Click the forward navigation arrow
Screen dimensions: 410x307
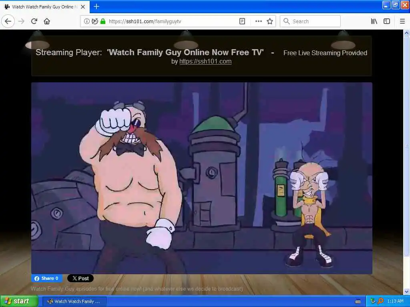[x=22, y=22]
